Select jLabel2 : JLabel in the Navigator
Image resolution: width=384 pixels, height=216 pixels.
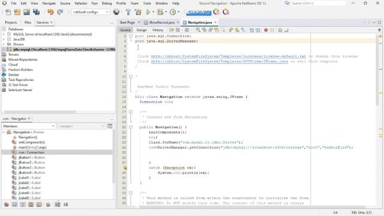(x=29, y=182)
